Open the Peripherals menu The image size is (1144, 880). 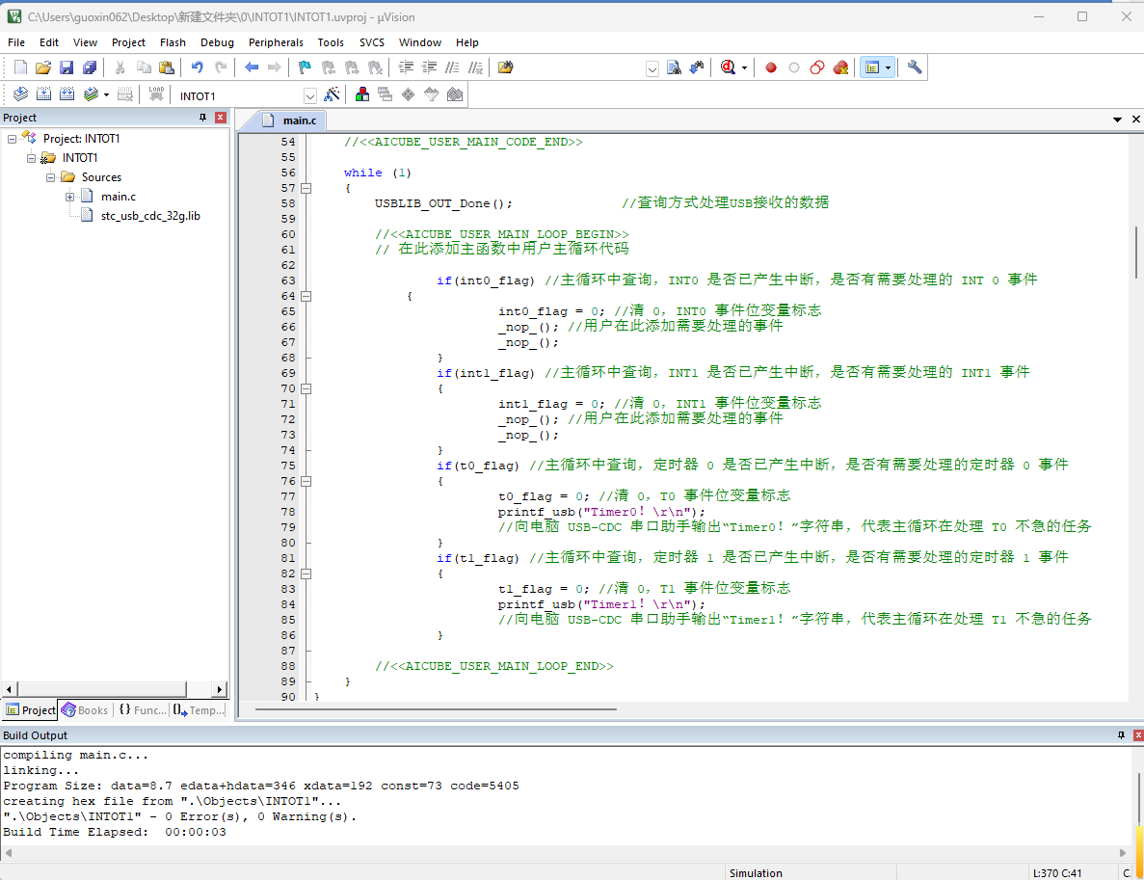[x=276, y=42]
